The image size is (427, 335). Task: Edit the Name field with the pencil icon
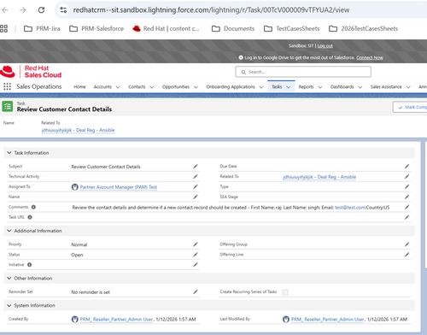coord(196,197)
